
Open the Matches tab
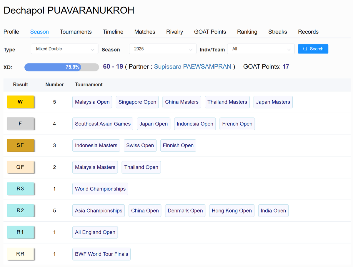click(145, 32)
